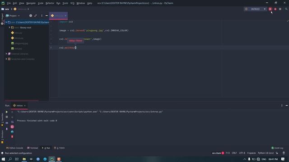The width and height of the screenshot is (289, 162).
Task: Close the introo Run tab
Action: pyautogui.click(x=25, y=106)
